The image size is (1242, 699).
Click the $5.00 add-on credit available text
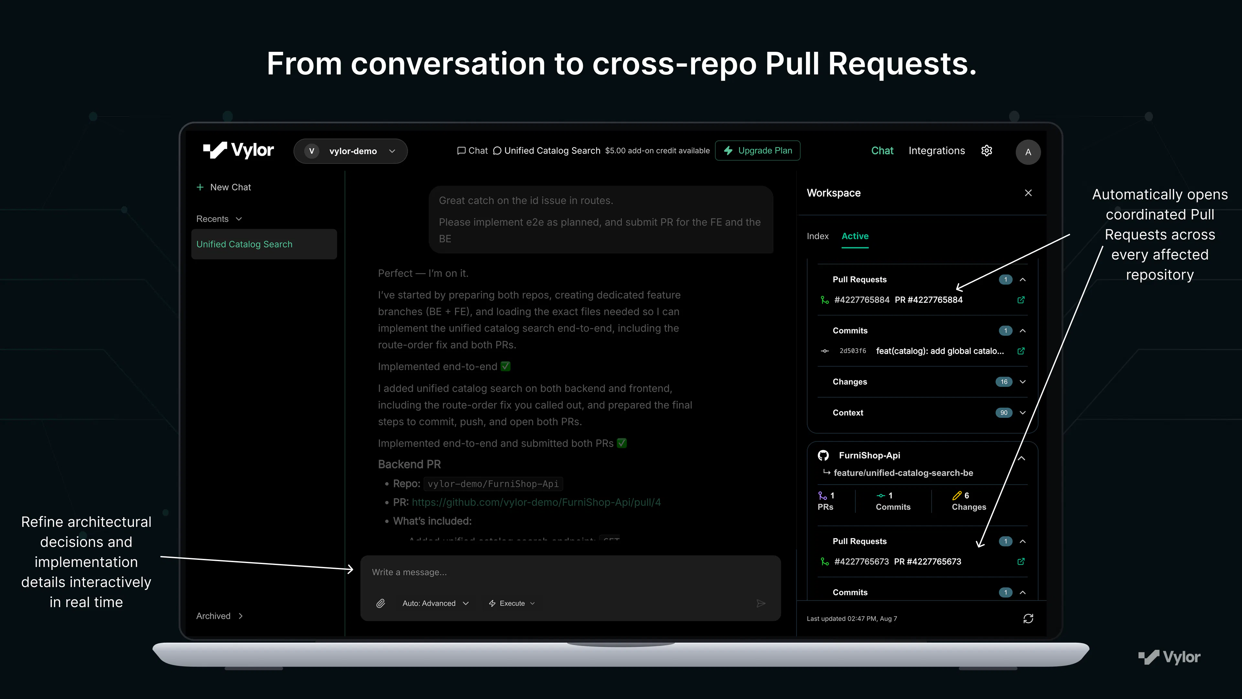[657, 150]
